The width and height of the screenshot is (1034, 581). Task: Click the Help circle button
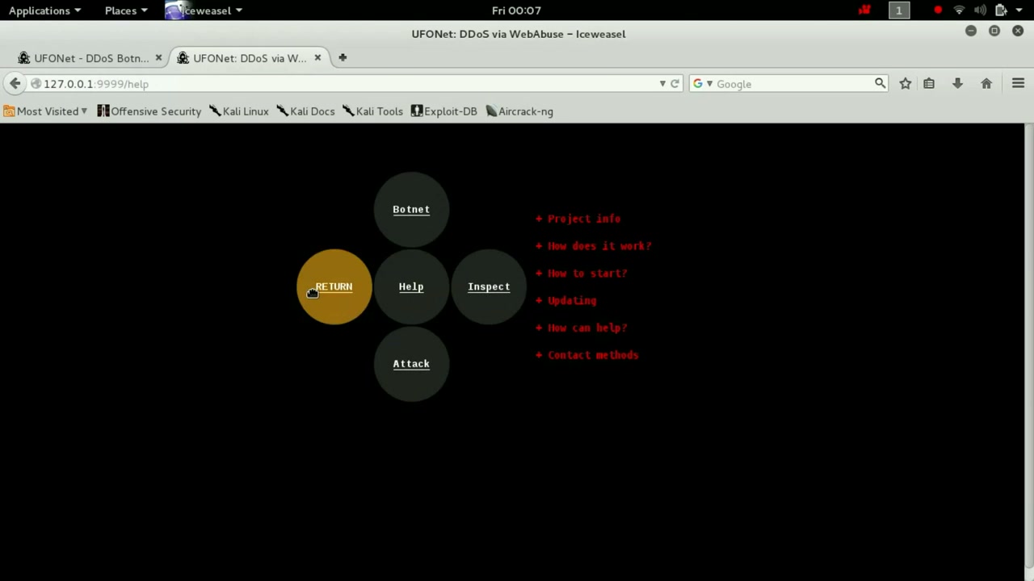[411, 286]
